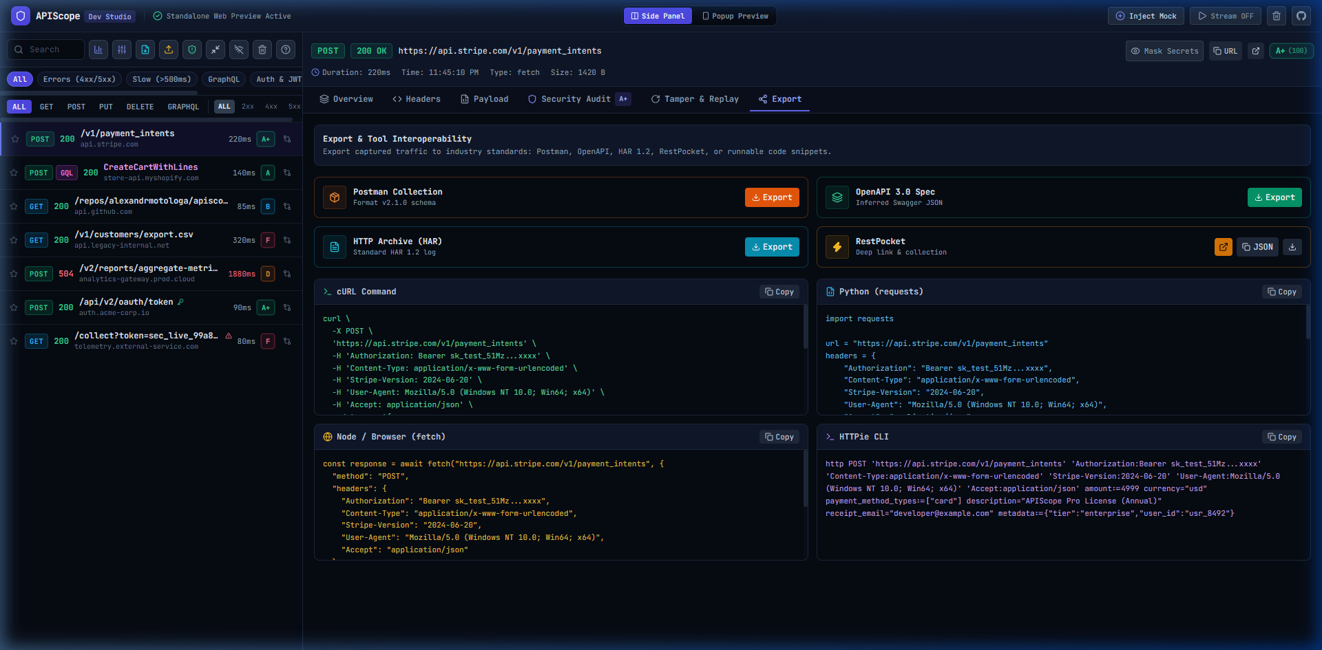
Task: Export the HTTP Archive (HAR)
Action: click(x=772, y=247)
